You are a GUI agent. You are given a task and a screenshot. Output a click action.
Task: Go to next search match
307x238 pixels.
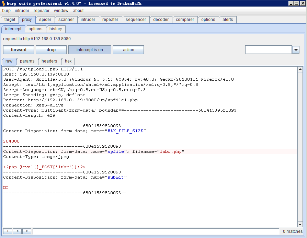tap(27, 231)
